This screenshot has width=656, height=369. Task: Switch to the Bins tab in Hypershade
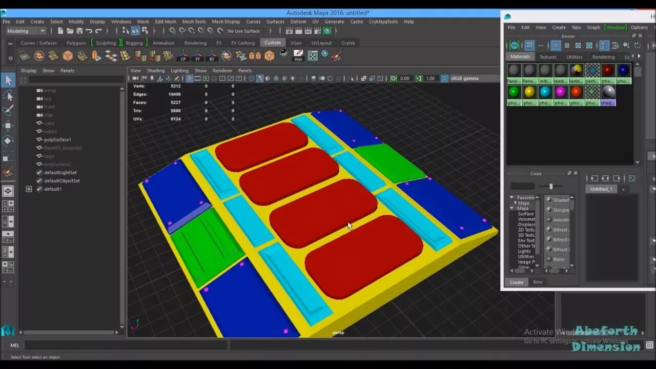pos(538,282)
